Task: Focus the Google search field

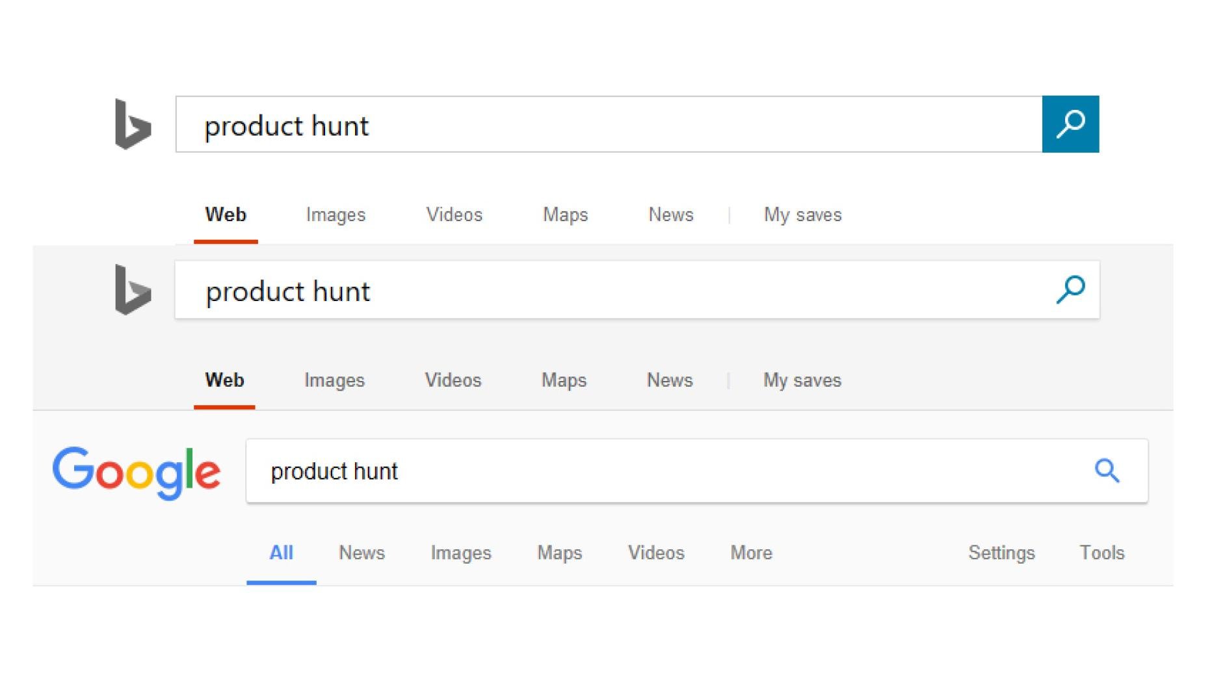Action: coord(697,471)
